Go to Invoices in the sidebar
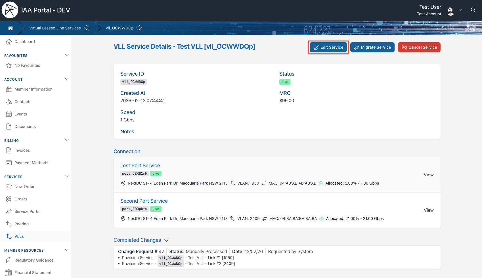Screen dimensions: 482x278 point(22,150)
